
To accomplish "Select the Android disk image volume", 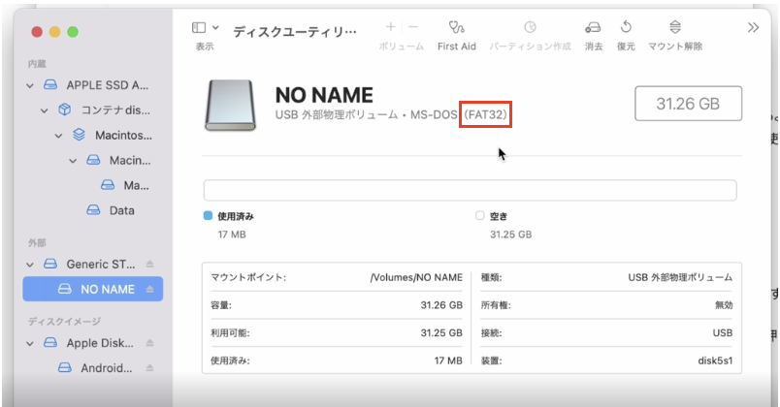I will point(107,367).
